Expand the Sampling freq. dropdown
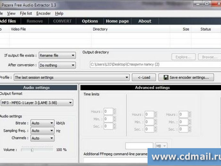 [43, 131]
